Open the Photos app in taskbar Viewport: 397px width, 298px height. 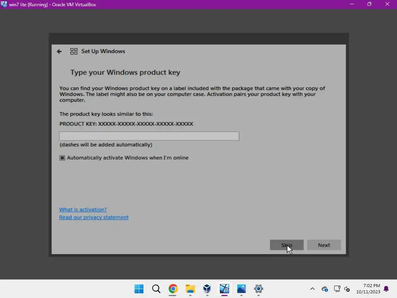click(241, 289)
